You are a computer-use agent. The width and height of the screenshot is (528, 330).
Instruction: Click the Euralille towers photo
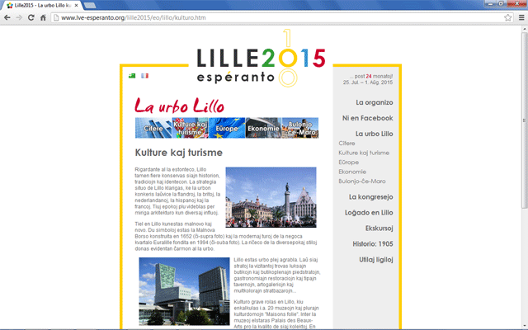[x=184, y=291]
